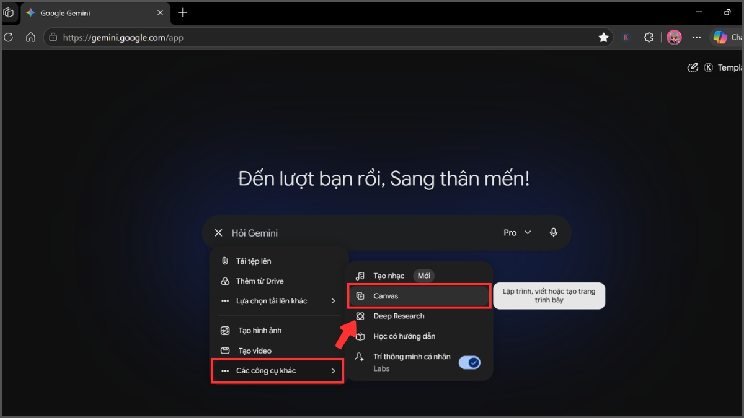Click the paperclip upload icon
The height and width of the screenshot is (418, 744).
point(225,261)
